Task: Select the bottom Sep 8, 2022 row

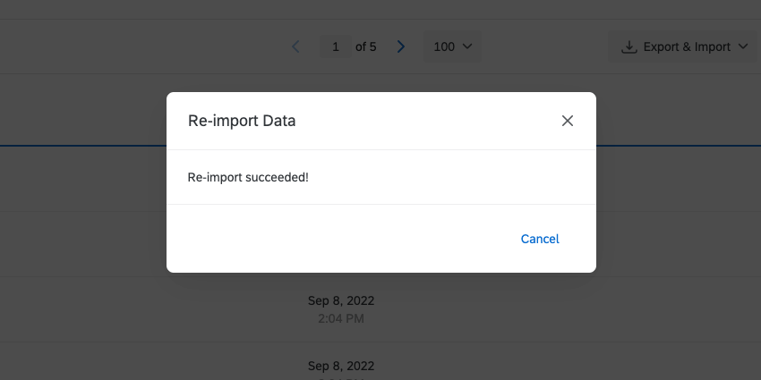Action: 340,366
